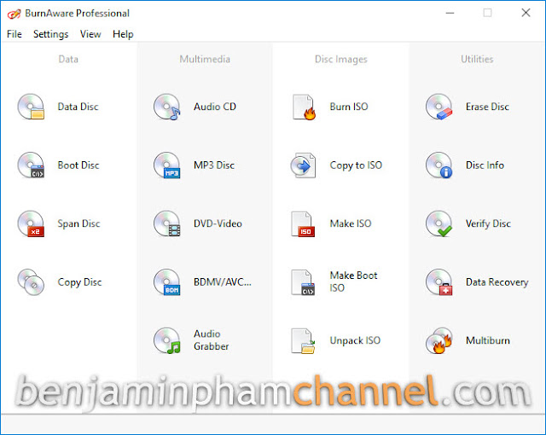546x435 pixels.
Task: Launch the Verify Disc checkmark icon
Action: (439, 223)
